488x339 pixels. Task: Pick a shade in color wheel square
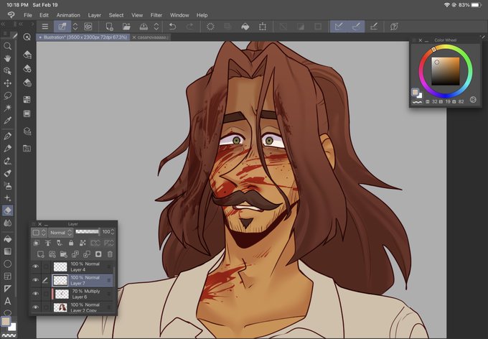click(x=446, y=71)
